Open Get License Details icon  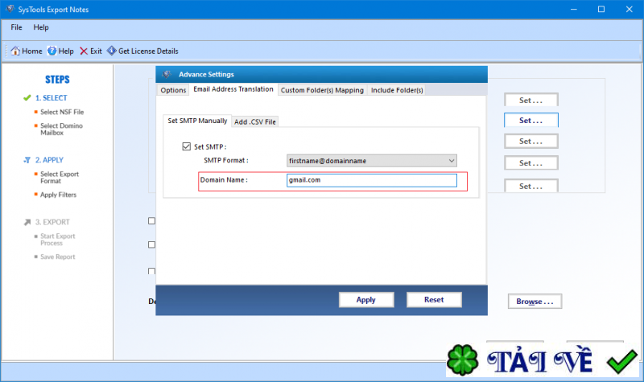click(x=111, y=51)
